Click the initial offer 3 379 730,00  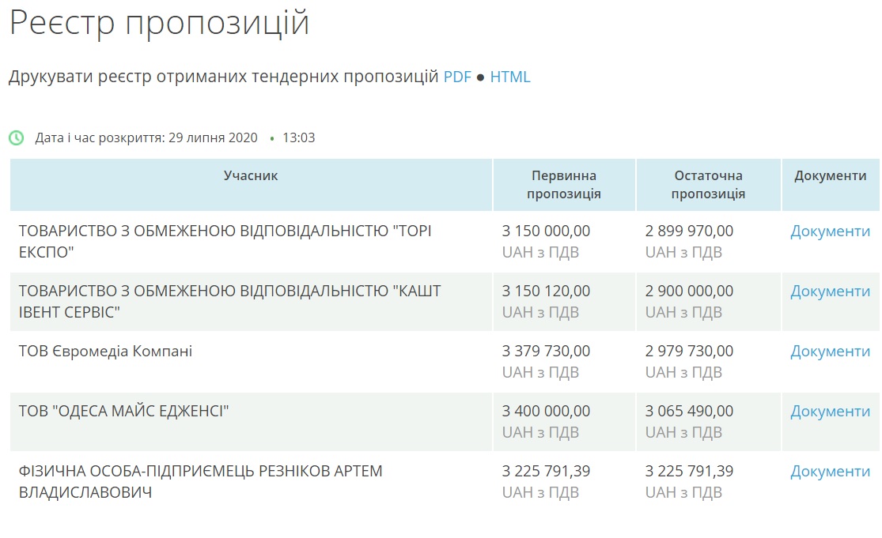tap(546, 351)
